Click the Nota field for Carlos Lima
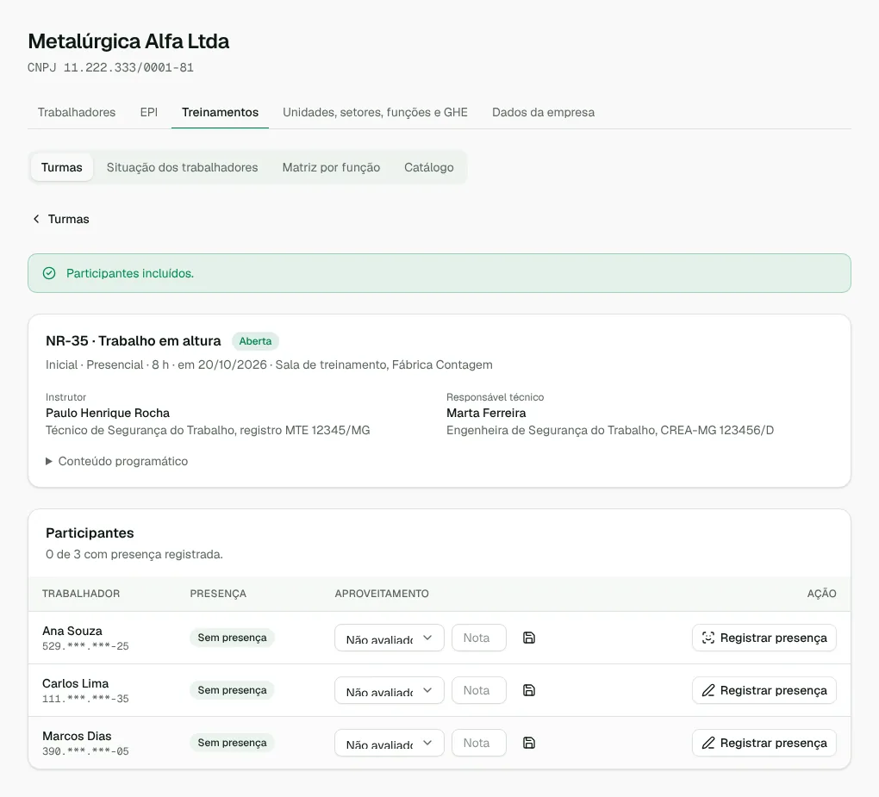The image size is (879, 797). [x=479, y=690]
